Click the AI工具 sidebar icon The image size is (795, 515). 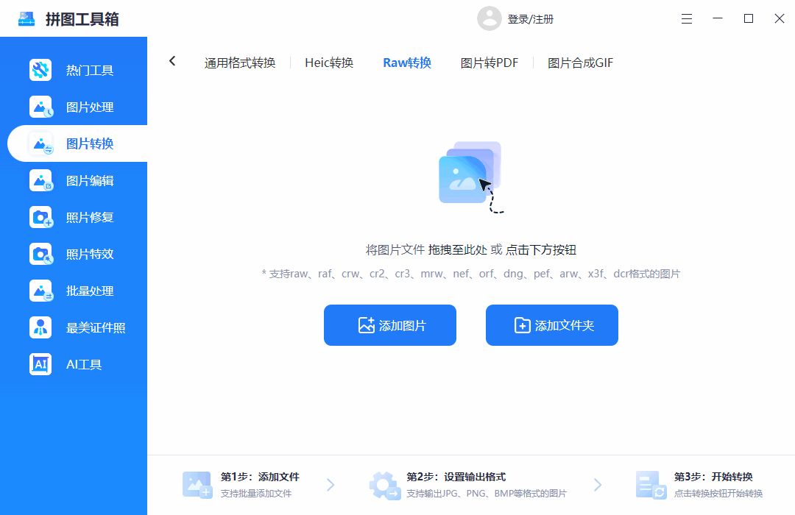[40, 364]
